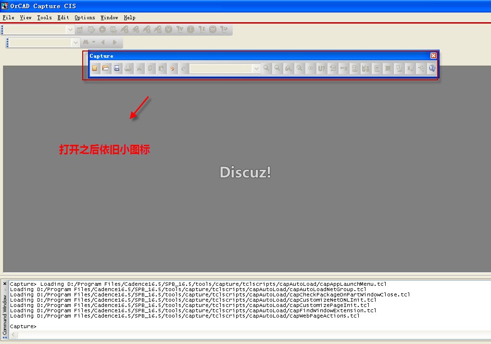491x344 pixels.
Task: Click the Undo arrow icon
Action: coord(172,68)
